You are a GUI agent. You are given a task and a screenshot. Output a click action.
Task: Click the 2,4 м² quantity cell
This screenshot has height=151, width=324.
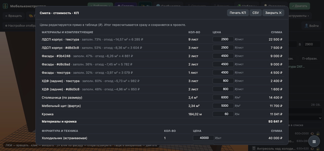click(193, 98)
